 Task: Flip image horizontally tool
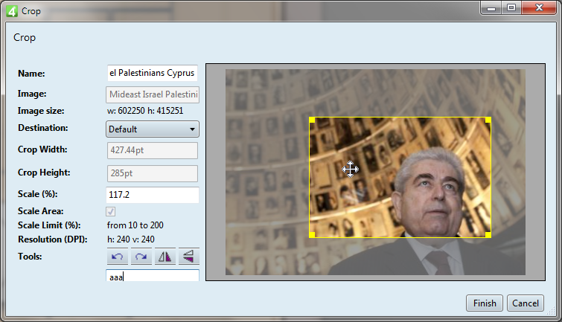tap(165, 257)
